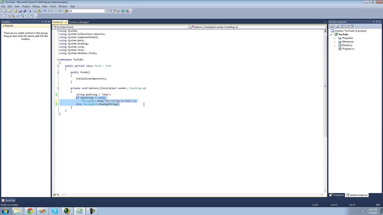Collapse the using directives outline region
383x215 pixels.
click(58, 31)
